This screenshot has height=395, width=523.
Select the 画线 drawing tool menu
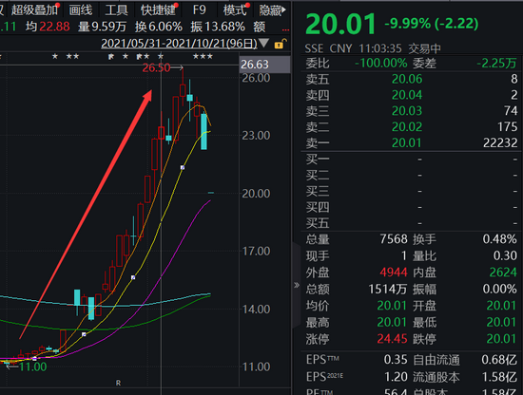pyautogui.click(x=81, y=10)
